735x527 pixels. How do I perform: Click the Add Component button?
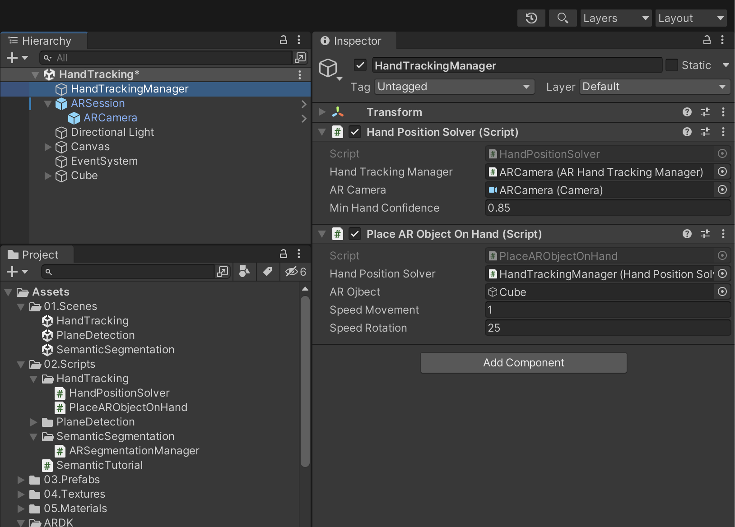point(523,363)
